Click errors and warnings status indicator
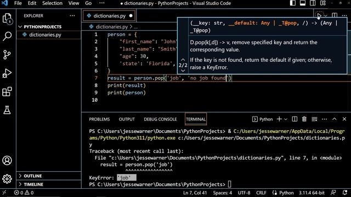 click(24, 193)
